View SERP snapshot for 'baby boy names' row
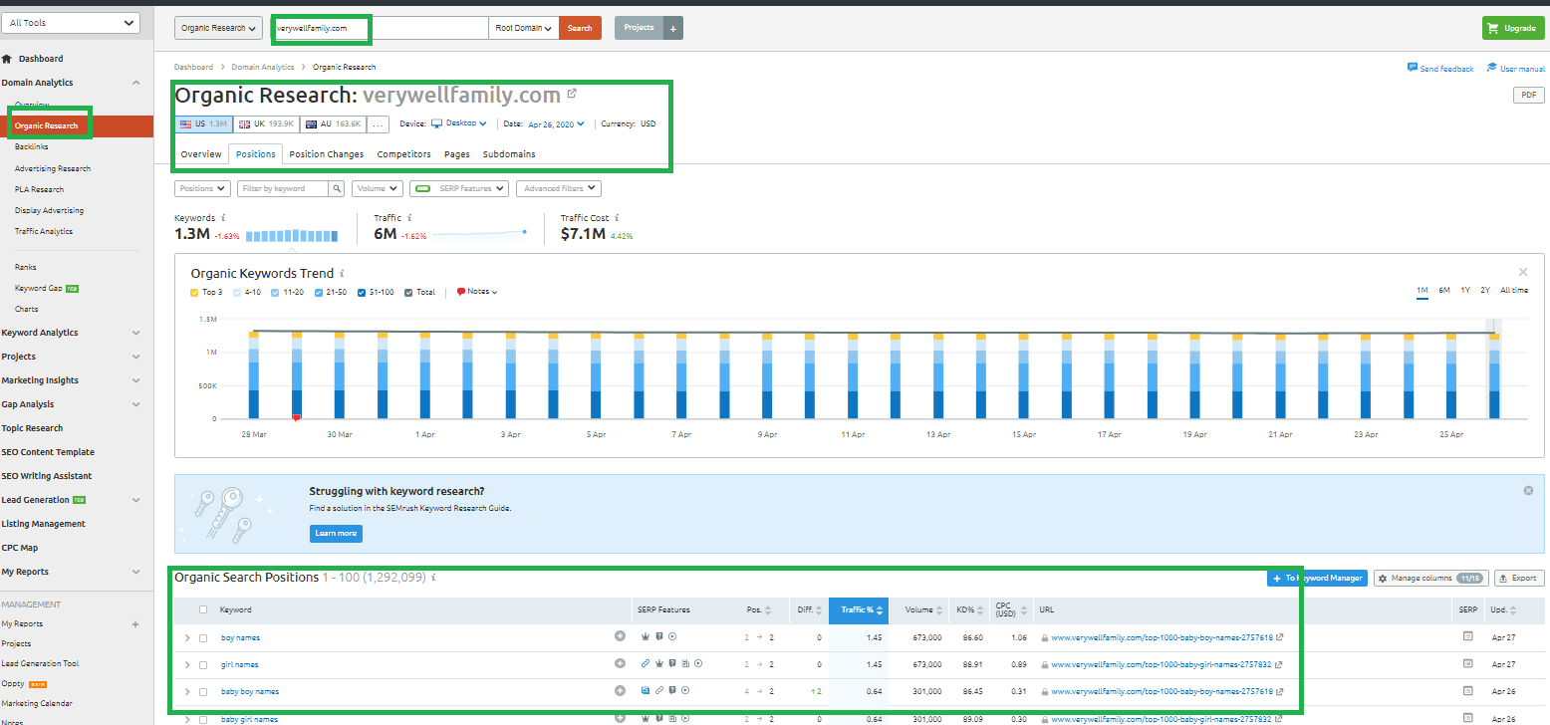The image size is (1550, 725). pos(1467,690)
